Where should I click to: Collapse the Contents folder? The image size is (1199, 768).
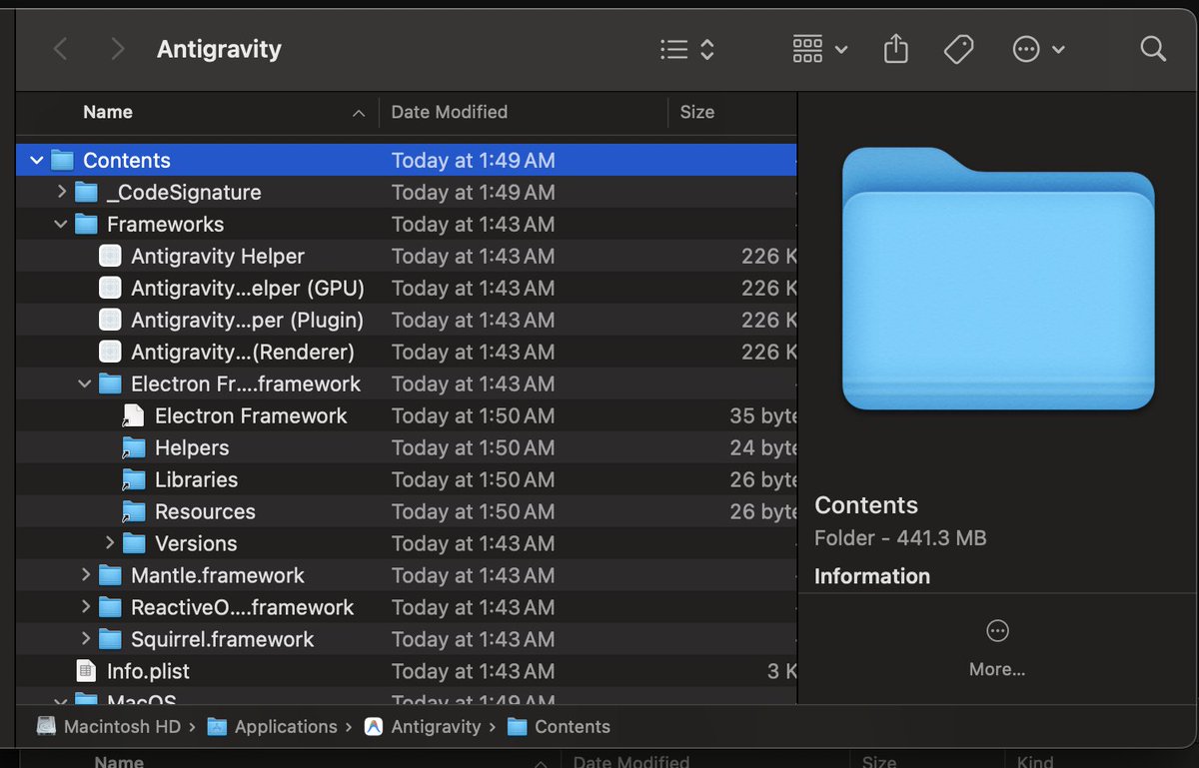click(37, 160)
